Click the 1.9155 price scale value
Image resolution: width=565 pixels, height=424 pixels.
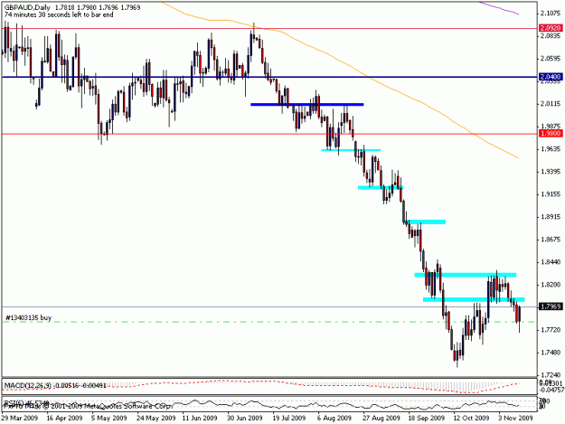point(551,194)
